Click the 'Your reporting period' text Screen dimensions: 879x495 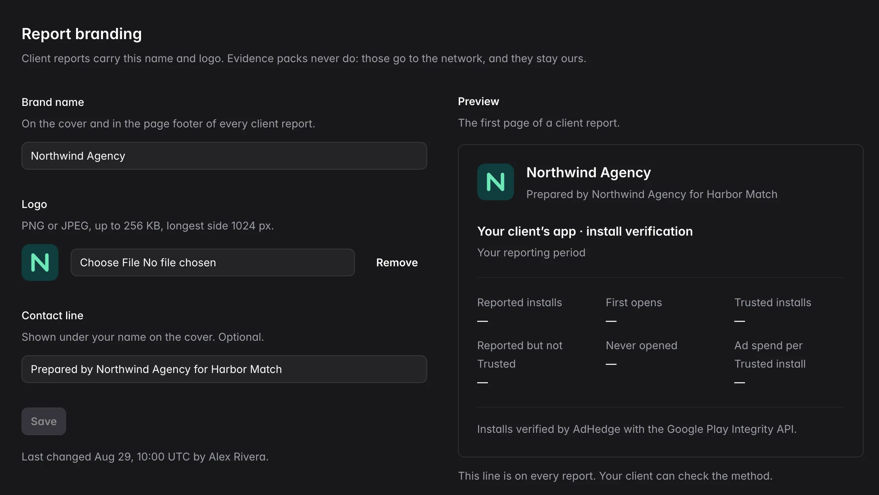531,252
